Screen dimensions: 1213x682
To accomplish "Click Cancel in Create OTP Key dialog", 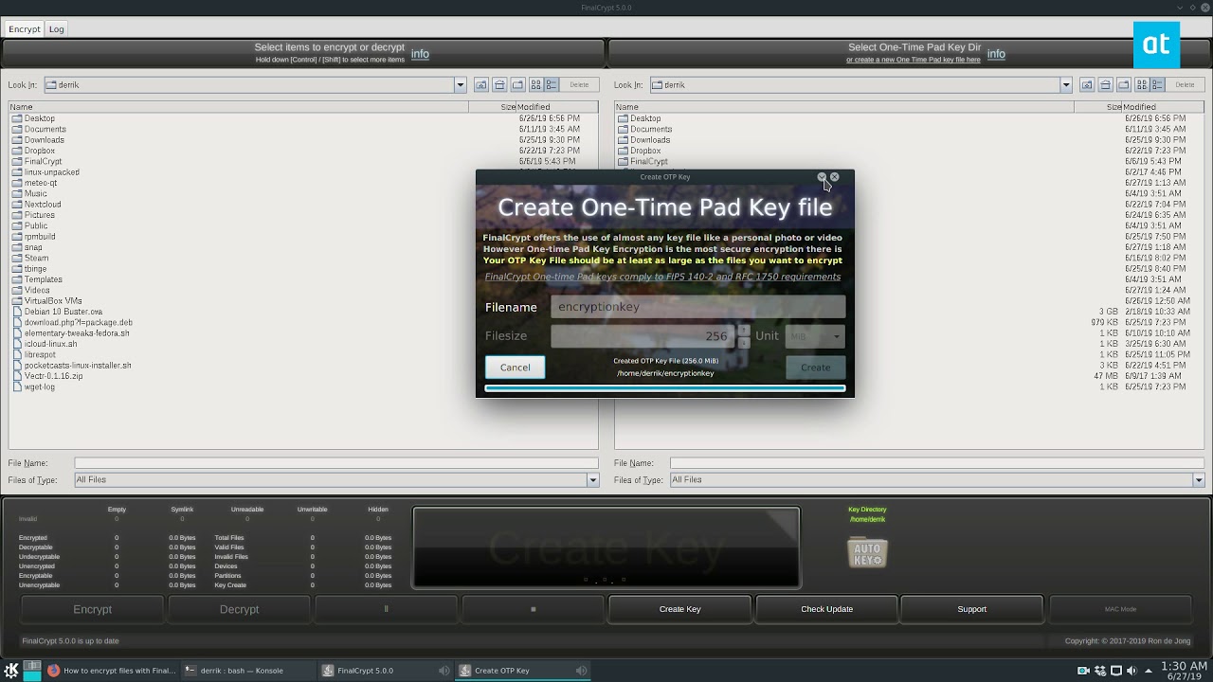I will [516, 368].
